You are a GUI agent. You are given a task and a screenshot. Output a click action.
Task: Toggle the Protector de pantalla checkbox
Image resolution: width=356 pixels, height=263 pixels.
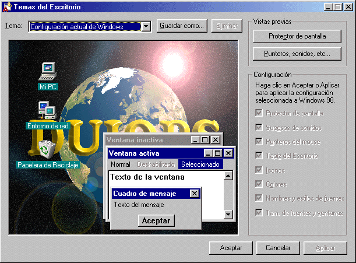coord(259,113)
